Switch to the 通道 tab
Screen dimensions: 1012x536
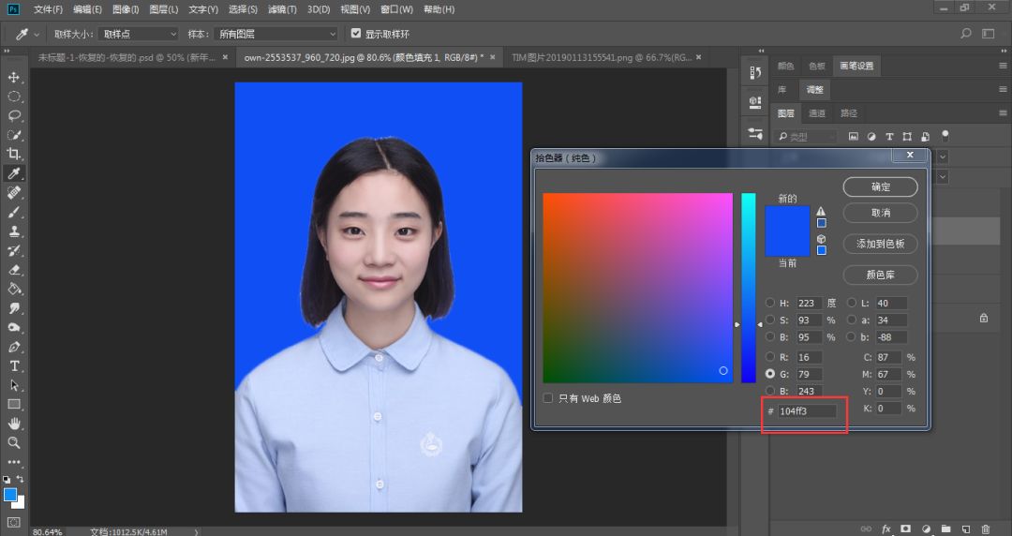click(x=817, y=113)
